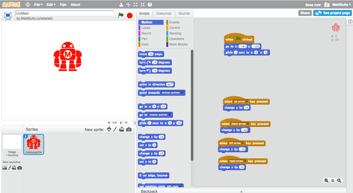Paint a new backdrop
The width and height of the screenshot is (353, 193).
point(9,168)
